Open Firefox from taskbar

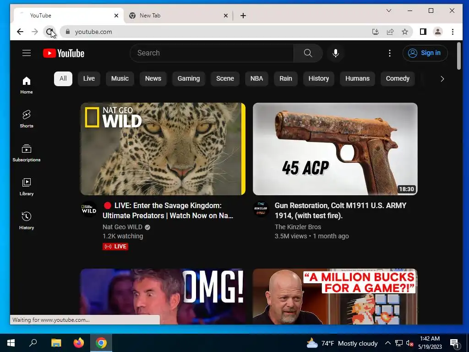click(x=79, y=343)
